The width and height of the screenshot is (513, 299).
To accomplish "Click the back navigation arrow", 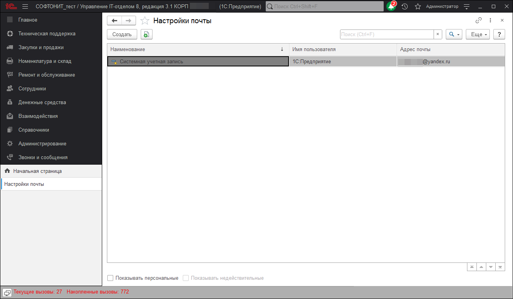I will point(114,21).
